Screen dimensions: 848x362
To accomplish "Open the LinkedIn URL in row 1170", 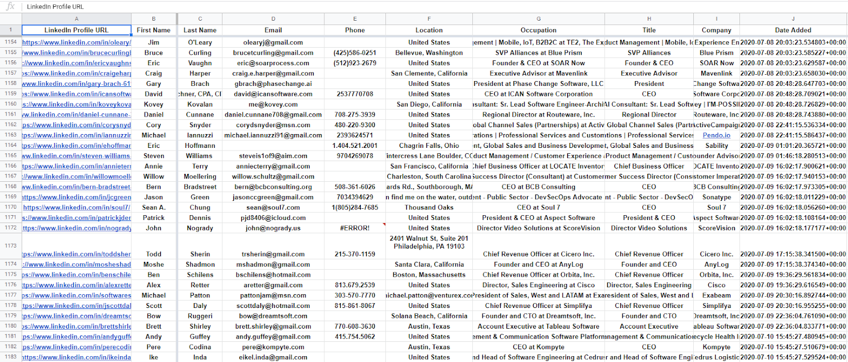I will pyautogui.click(x=76, y=207).
